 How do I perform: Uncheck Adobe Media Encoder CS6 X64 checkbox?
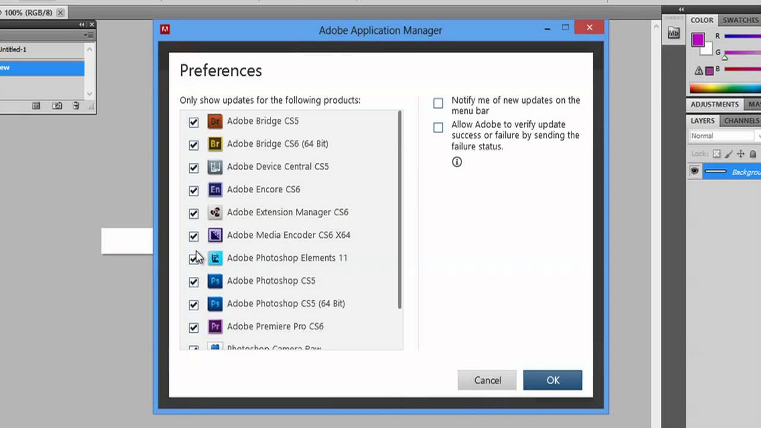[x=194, y=236]
